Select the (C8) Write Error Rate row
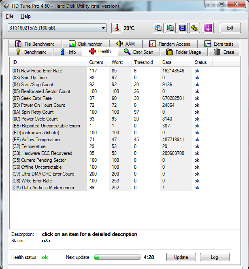This screenshot has height=269, width=249. click(x=112, y=181)
